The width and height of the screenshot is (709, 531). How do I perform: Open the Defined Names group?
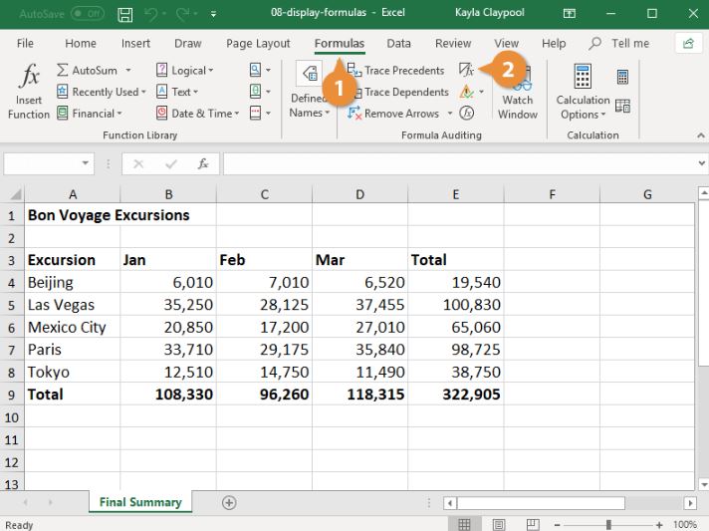click(310, 92)
